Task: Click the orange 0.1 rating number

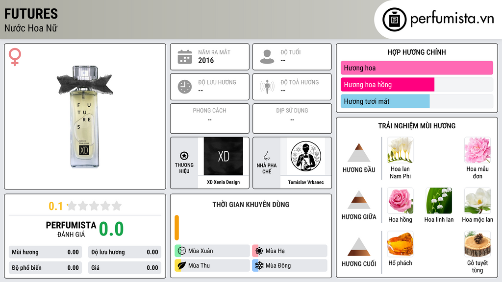Action: 56,206
